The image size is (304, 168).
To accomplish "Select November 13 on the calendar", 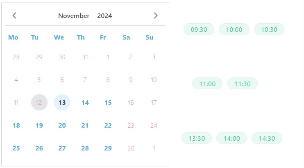I will (x=62, y=103).
